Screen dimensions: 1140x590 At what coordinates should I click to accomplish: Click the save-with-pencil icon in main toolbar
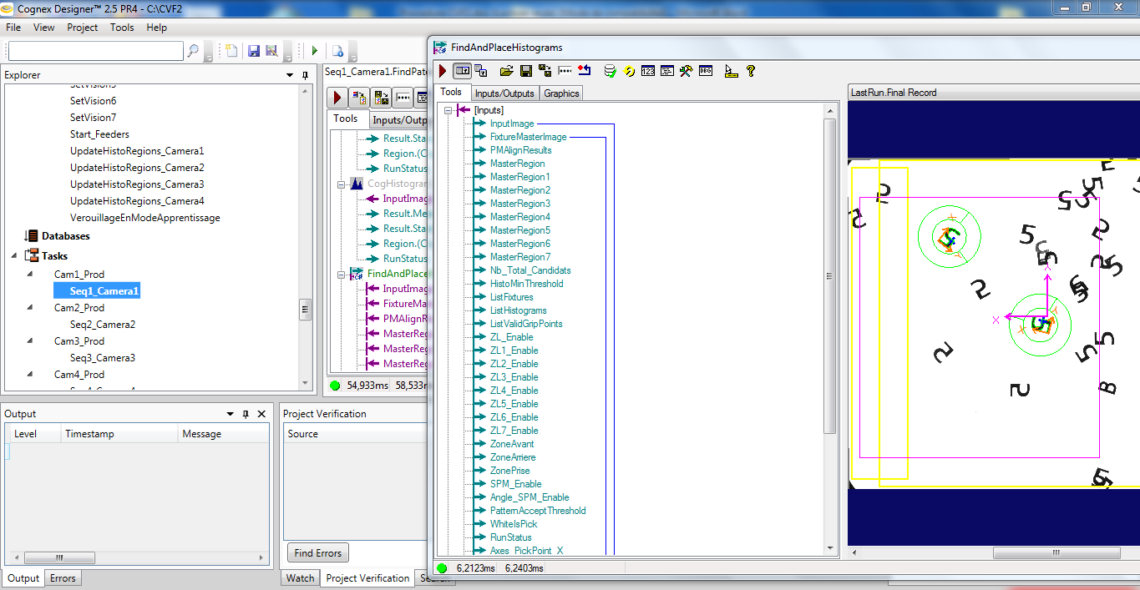point(271,51)
